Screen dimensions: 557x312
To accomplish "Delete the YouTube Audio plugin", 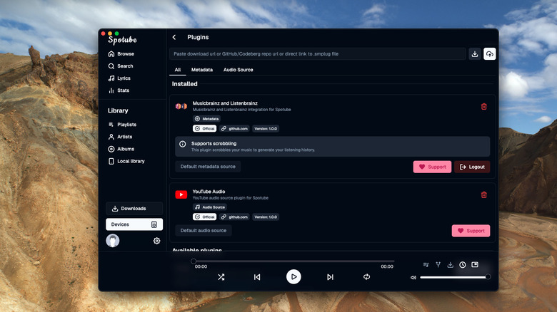I will tap(484, 195).
